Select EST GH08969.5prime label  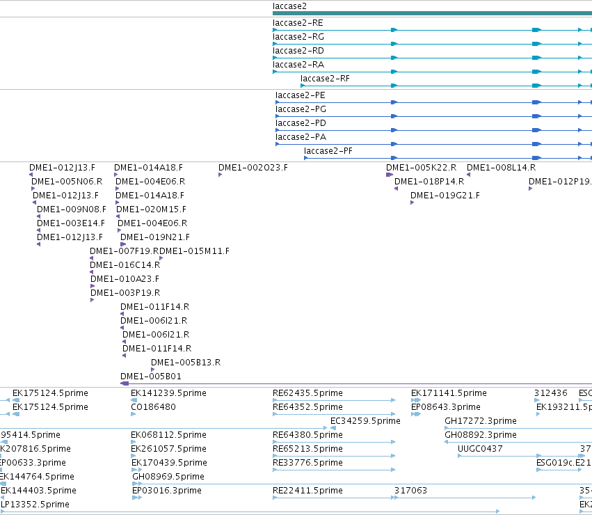168,477
